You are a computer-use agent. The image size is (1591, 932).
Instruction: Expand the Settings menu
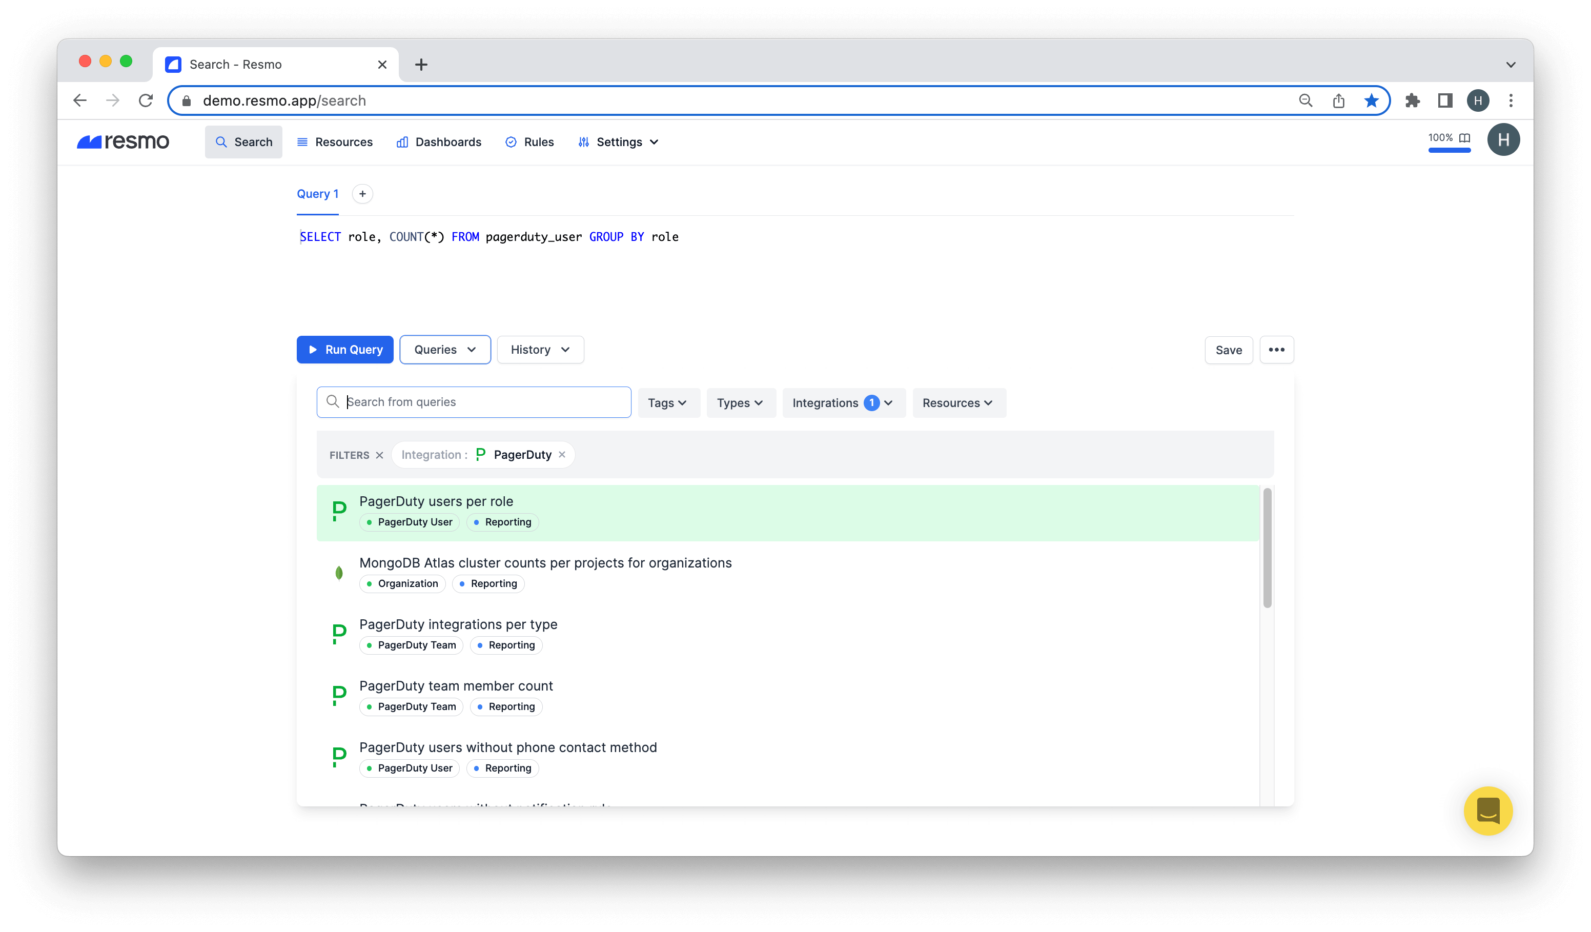618,142
